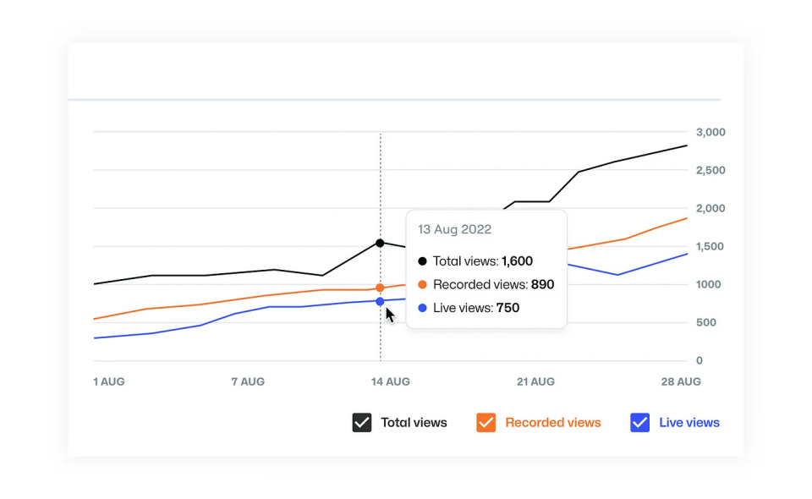
Task: Select the blue Live views data point
Action: [x=380, y=302]
